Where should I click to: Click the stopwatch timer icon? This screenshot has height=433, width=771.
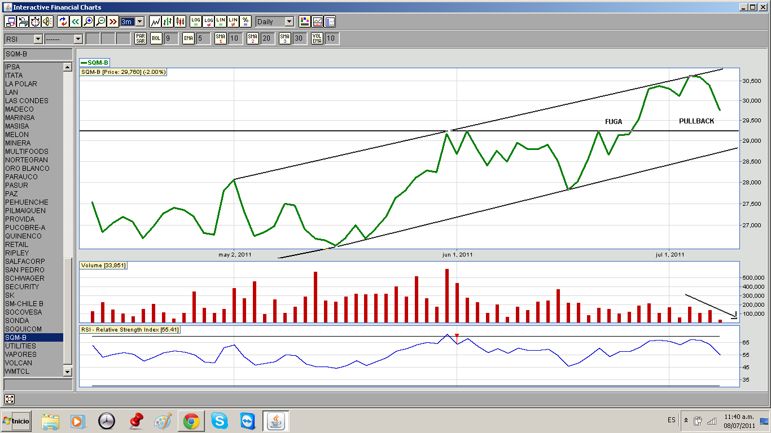pyautogui.click(x=35, y=21)
